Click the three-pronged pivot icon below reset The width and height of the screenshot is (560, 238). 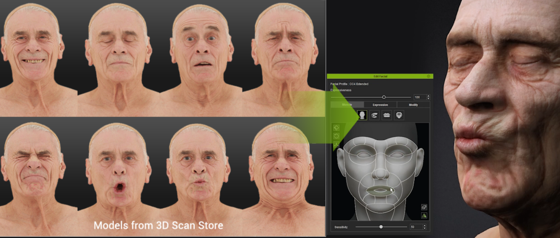point(337,144)
